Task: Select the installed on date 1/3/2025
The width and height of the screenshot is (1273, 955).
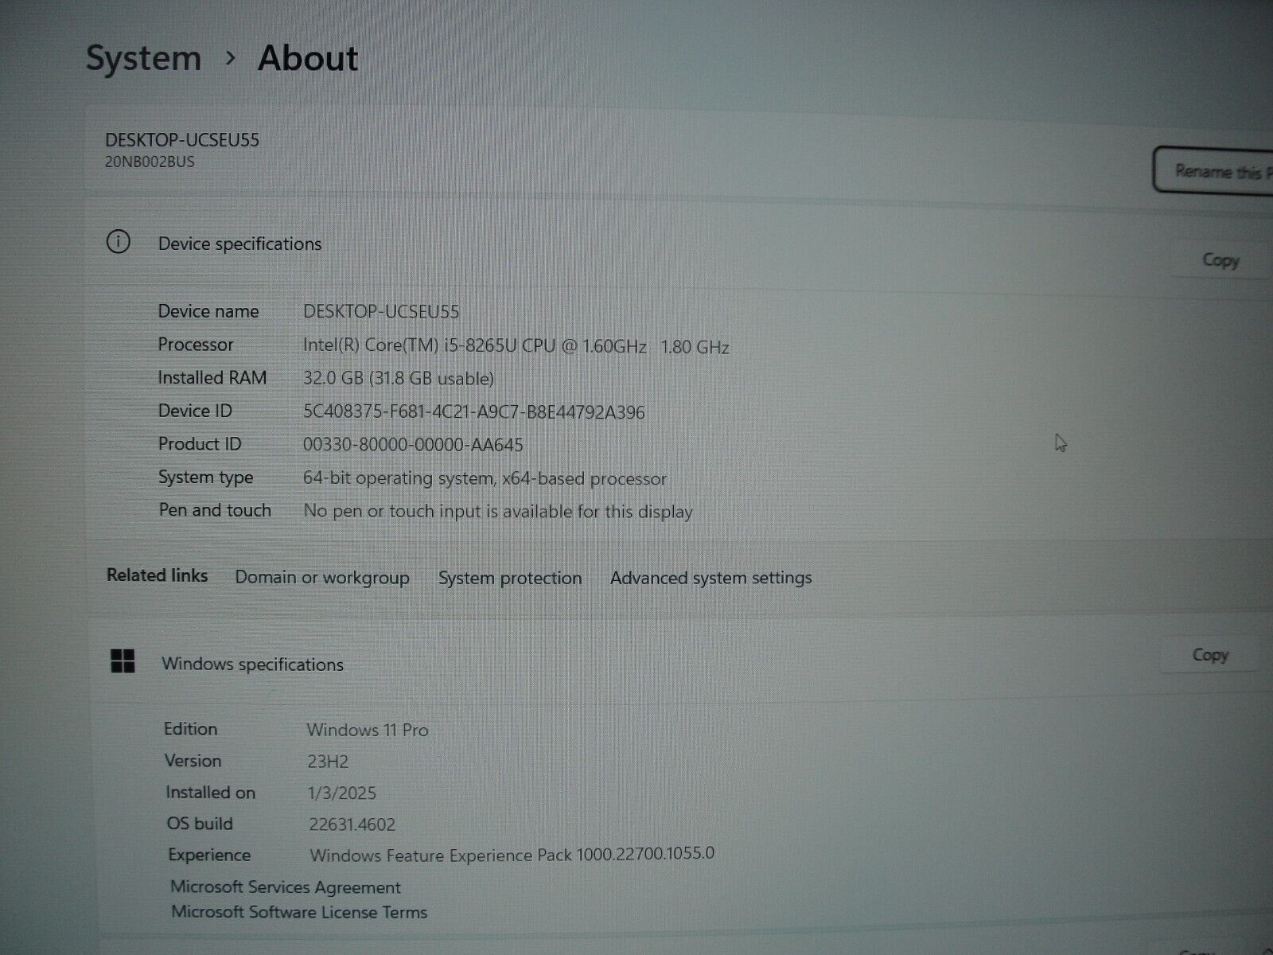Action: coord(342,793)
